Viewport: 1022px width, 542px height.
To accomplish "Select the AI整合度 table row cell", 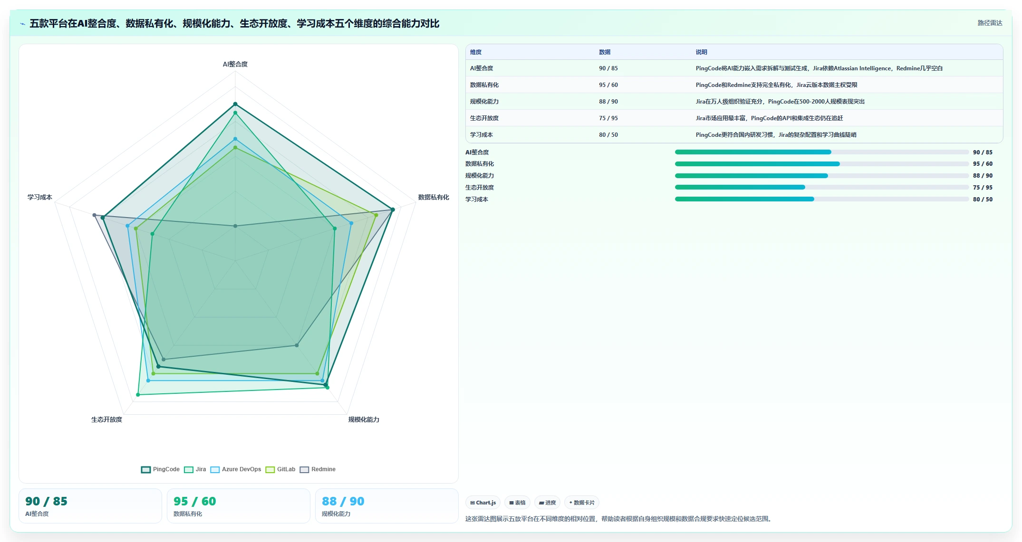I will point(482,68).
